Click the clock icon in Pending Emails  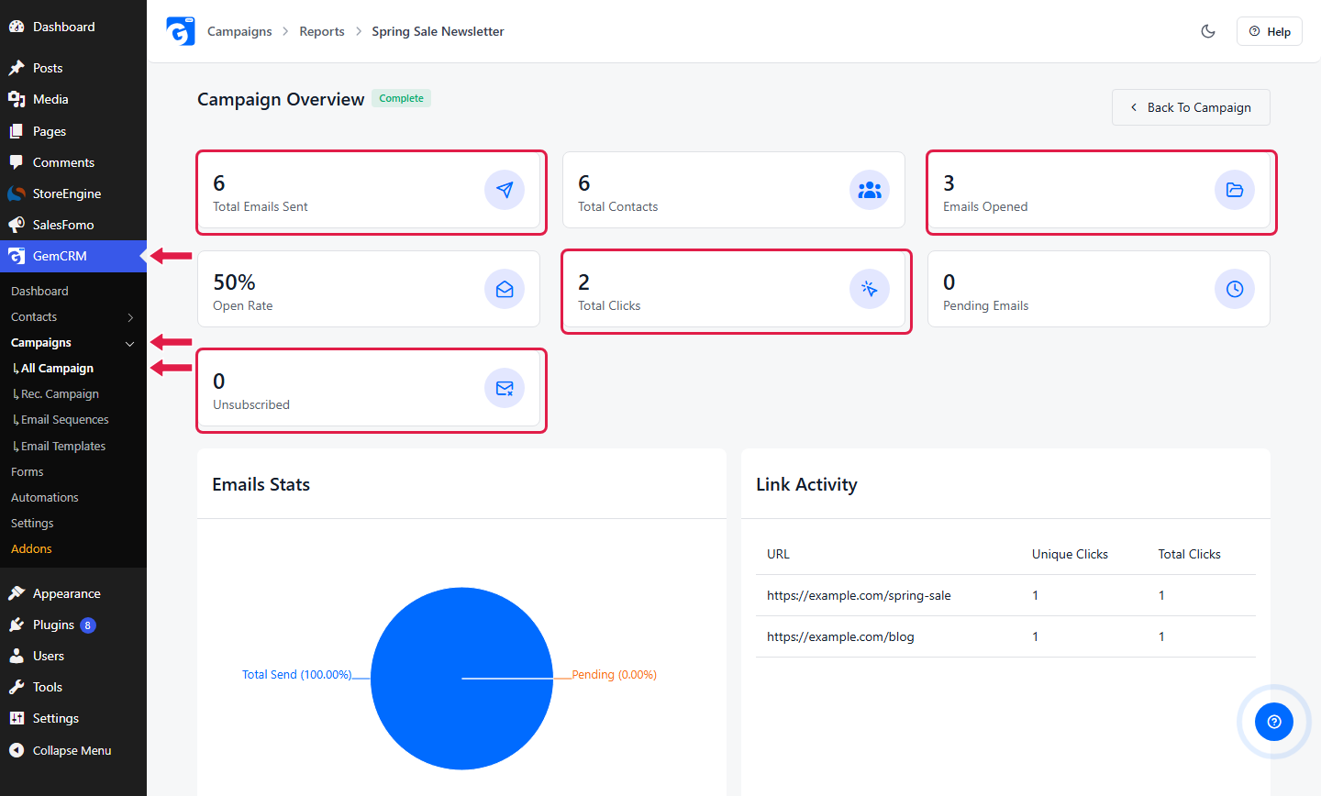pyautogui.click(x=1235, y=289)
